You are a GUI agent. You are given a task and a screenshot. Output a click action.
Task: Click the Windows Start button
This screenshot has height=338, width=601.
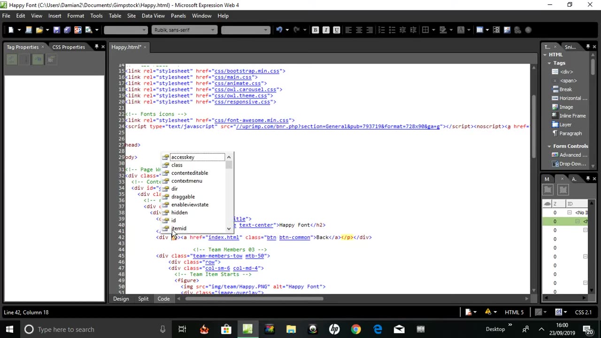9,330
